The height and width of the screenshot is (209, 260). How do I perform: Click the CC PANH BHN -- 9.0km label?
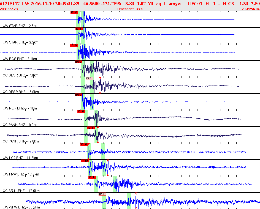pyautogui.click(x=21, y=141)
